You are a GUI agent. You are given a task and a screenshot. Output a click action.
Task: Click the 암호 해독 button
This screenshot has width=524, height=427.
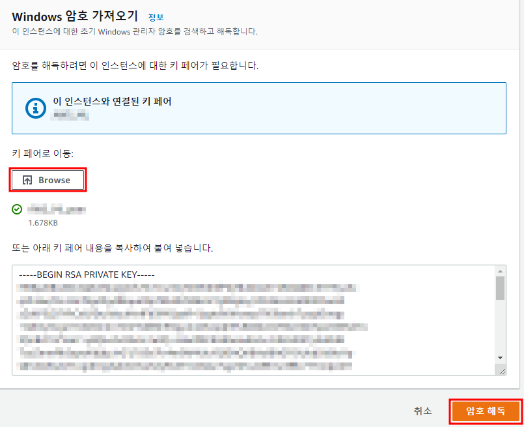coord(486,411)
